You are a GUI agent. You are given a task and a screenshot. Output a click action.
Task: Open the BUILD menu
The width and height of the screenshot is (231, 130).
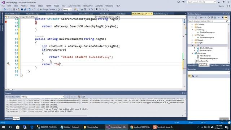(33, 6)
